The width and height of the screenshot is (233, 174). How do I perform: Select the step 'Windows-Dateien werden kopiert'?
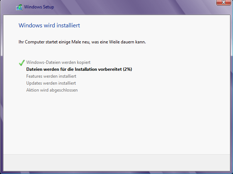click(x=58, y=62)
